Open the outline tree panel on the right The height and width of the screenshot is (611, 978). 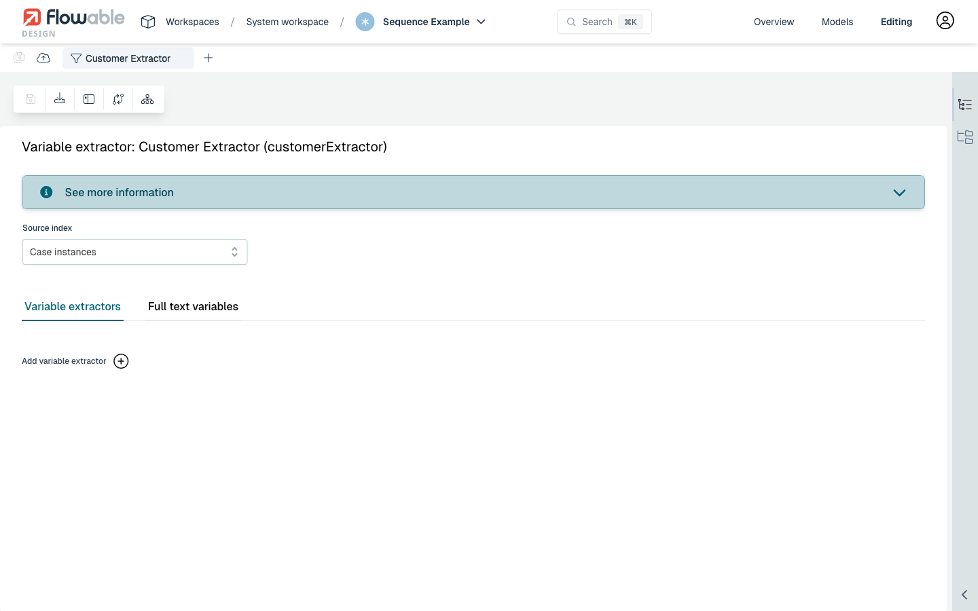click(x=965, y=105)
